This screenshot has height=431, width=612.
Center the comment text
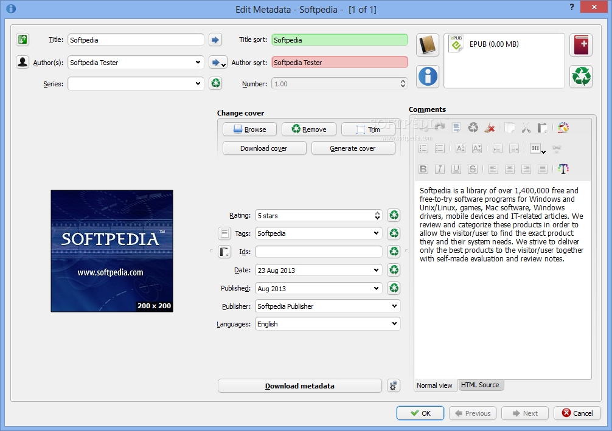click(509, 169)
